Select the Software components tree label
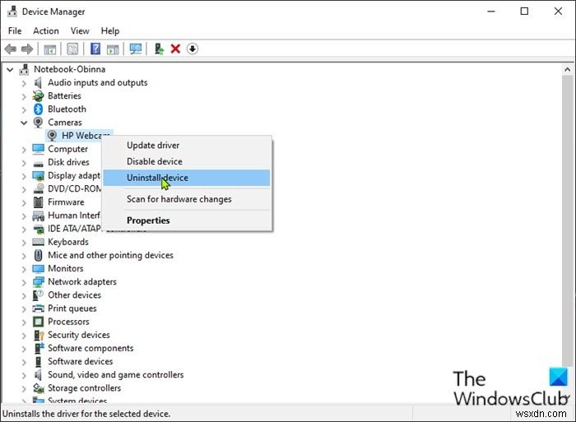576x422 pixels. tap(91, 348)
